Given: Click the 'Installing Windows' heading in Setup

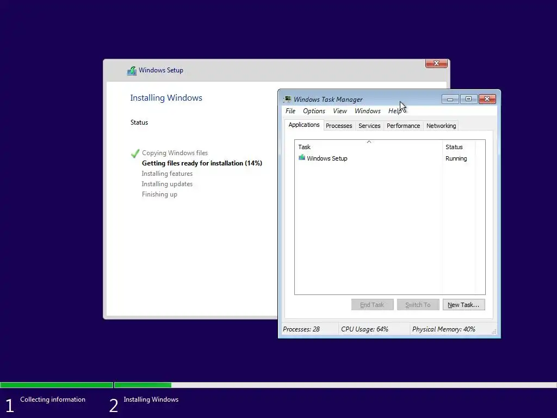Looking at the screenshot, I should (166, 98).
